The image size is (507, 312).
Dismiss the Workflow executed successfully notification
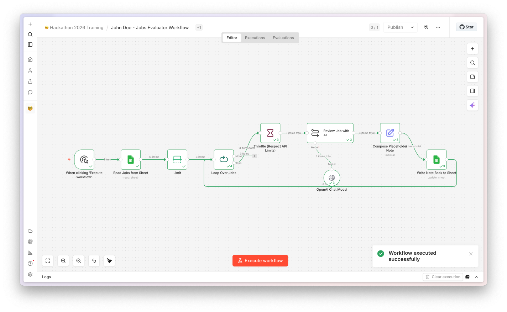(471, 254)
